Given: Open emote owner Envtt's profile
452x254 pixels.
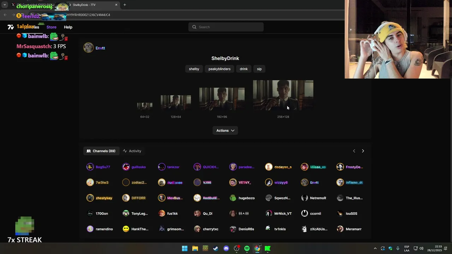Looking at the screenshot, I should [100, 48].
